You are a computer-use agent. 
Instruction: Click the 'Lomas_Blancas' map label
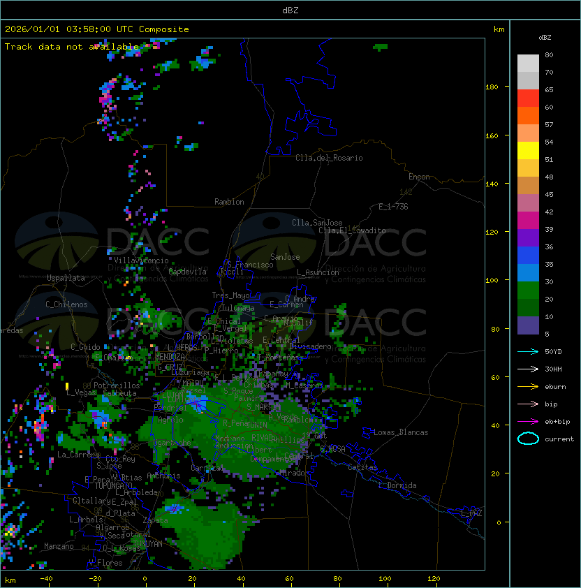[401, 432]
